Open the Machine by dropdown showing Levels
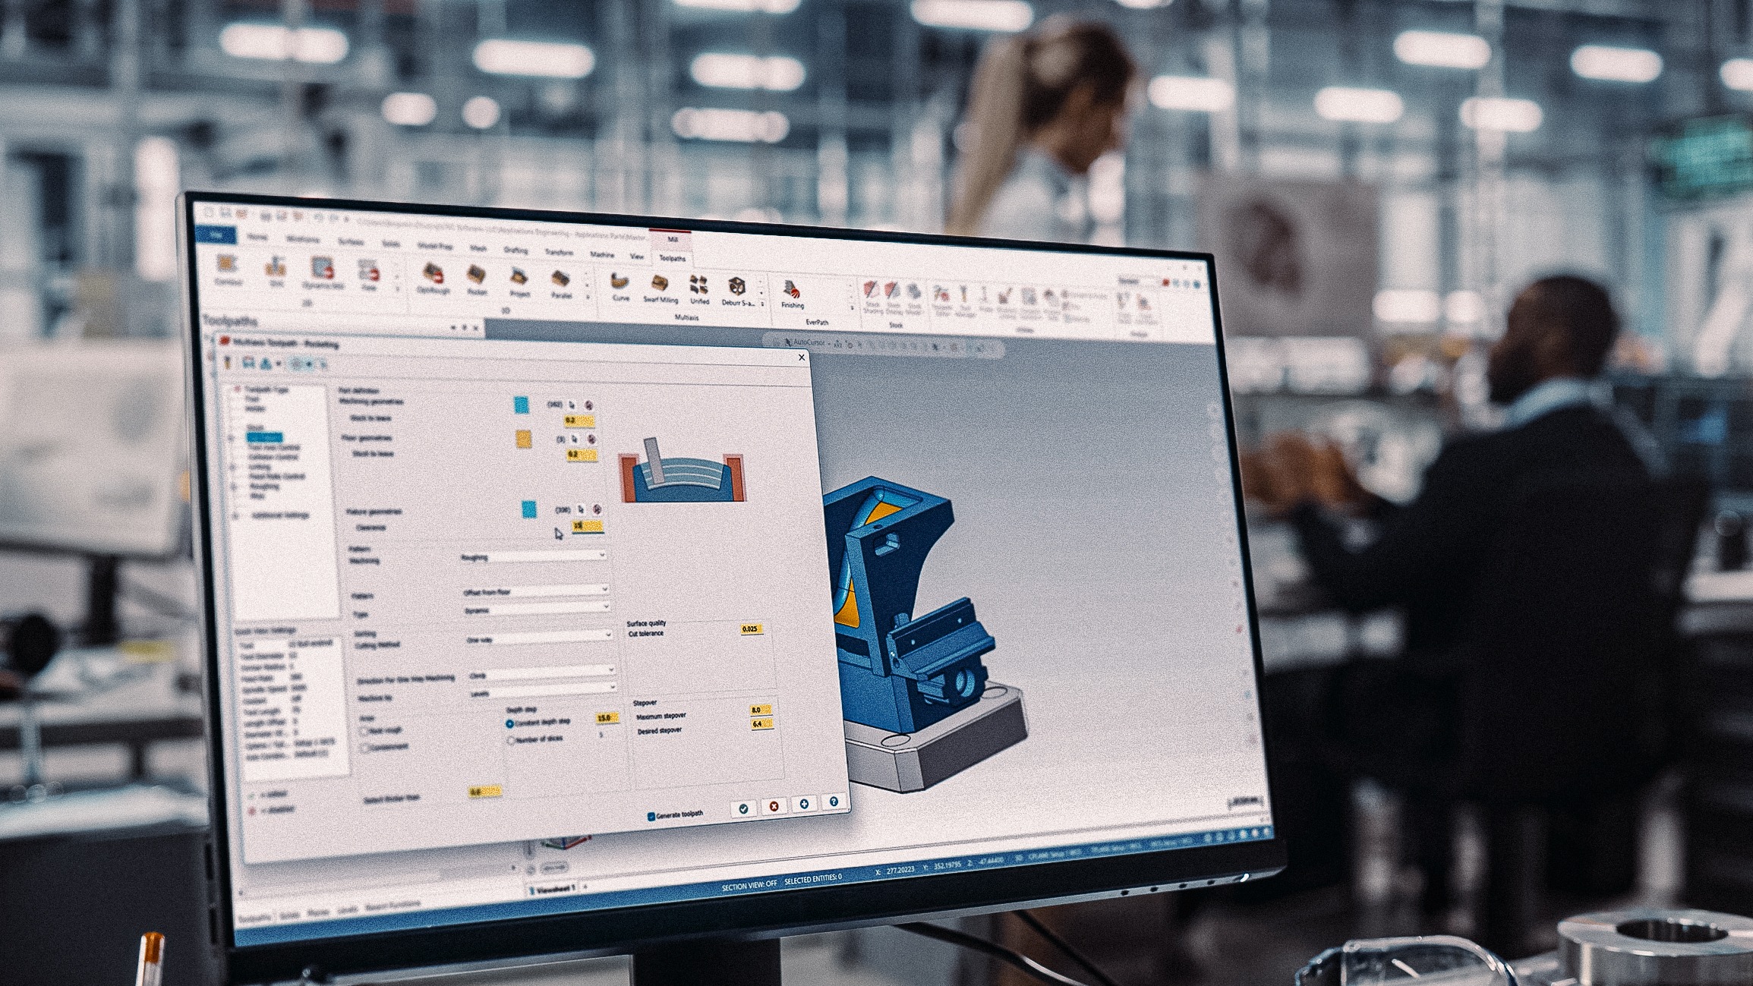 click(544, 691)
